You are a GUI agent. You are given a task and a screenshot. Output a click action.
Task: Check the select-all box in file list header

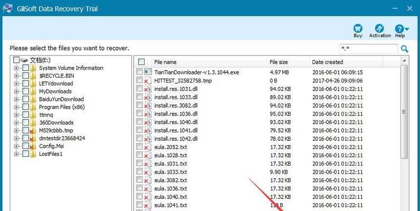(x=141, y=62)
